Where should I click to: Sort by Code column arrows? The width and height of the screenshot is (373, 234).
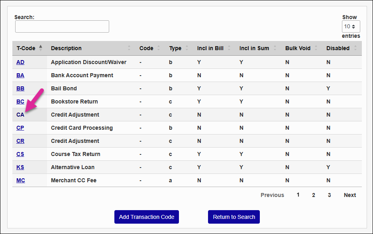click(x=159, y=48)
